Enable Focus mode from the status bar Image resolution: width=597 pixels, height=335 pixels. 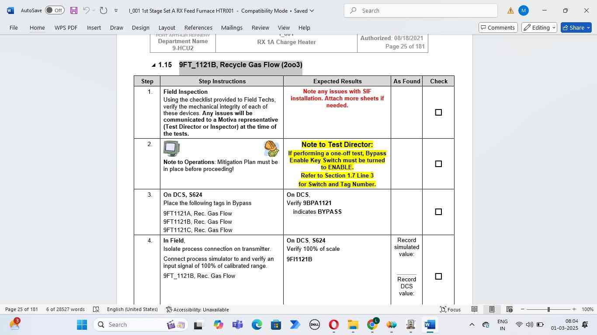[450, 309]
